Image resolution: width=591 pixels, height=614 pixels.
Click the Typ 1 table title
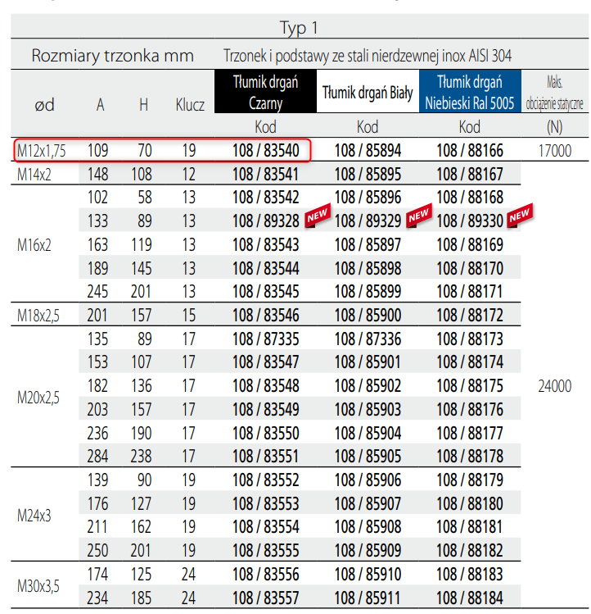(298, 29)
